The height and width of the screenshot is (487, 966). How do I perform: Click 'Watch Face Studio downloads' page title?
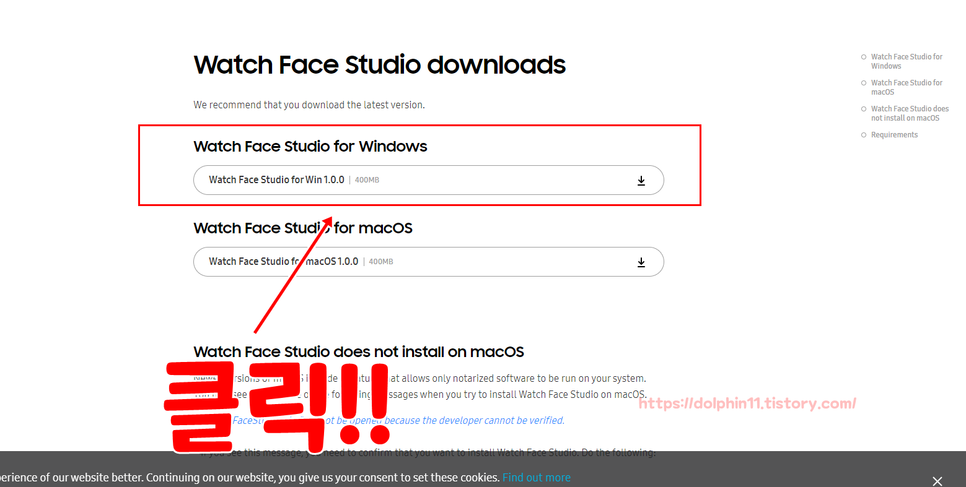coord(379,65)
